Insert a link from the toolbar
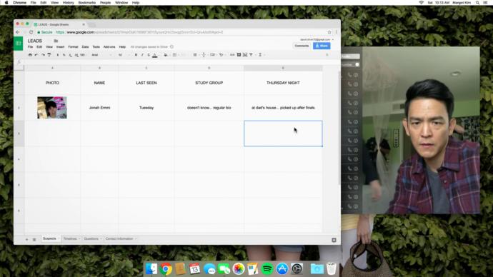 232,55
